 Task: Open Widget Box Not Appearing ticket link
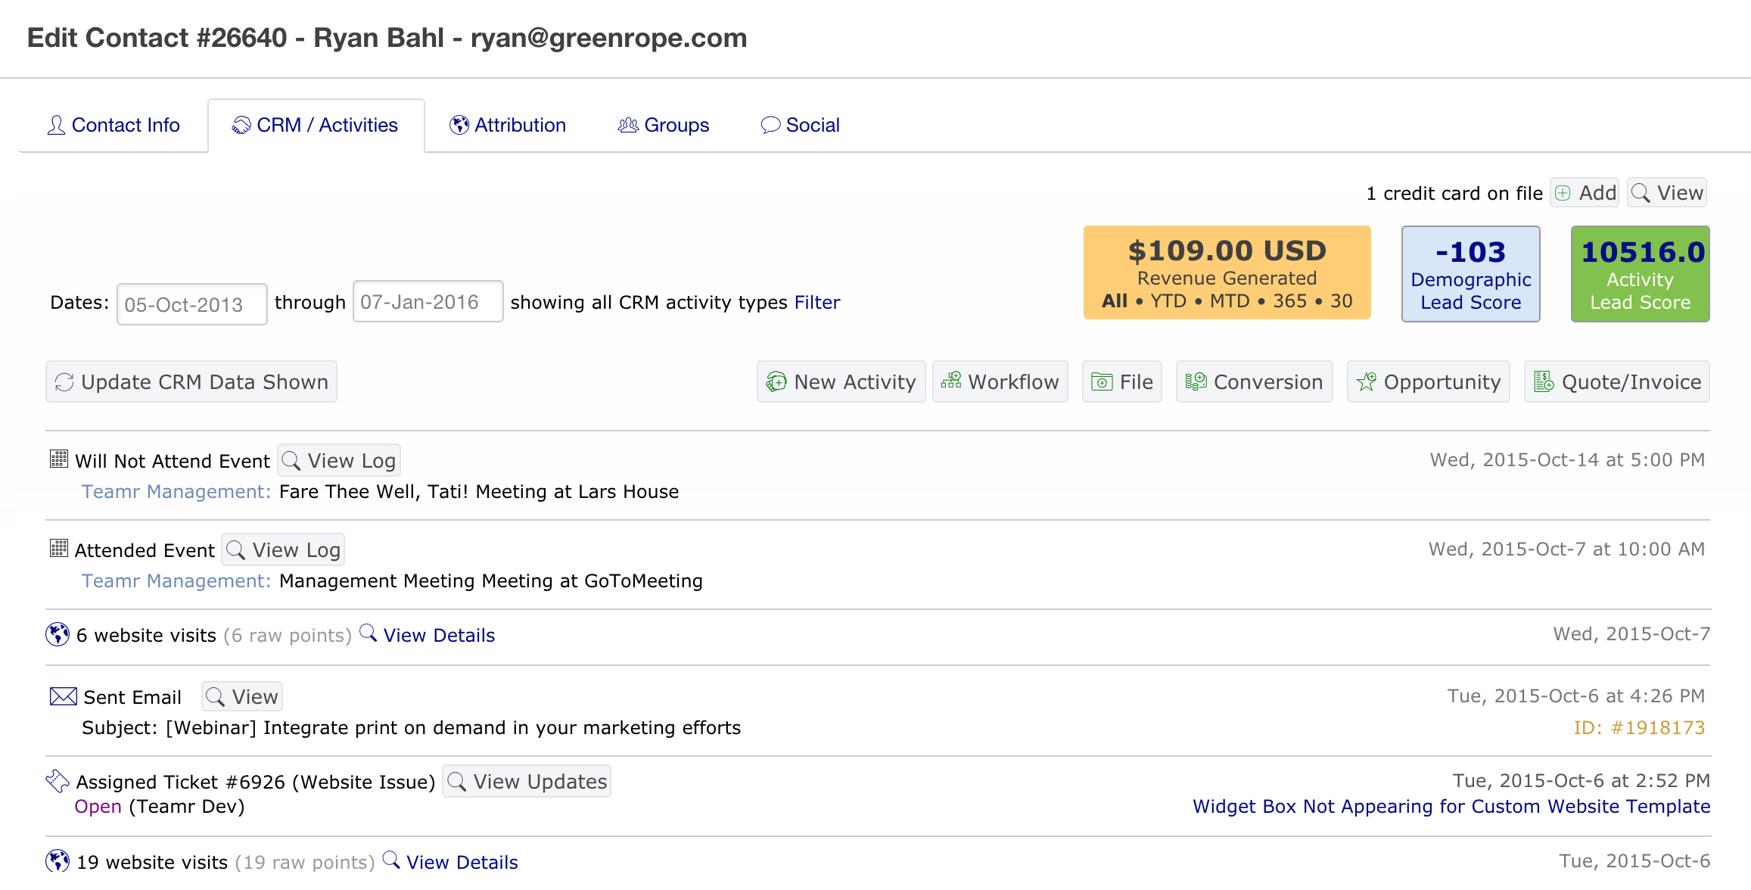[1451, 807]
